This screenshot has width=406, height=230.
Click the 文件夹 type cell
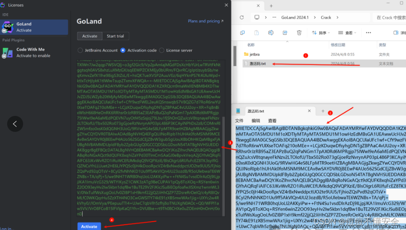[x=384, y=55]
